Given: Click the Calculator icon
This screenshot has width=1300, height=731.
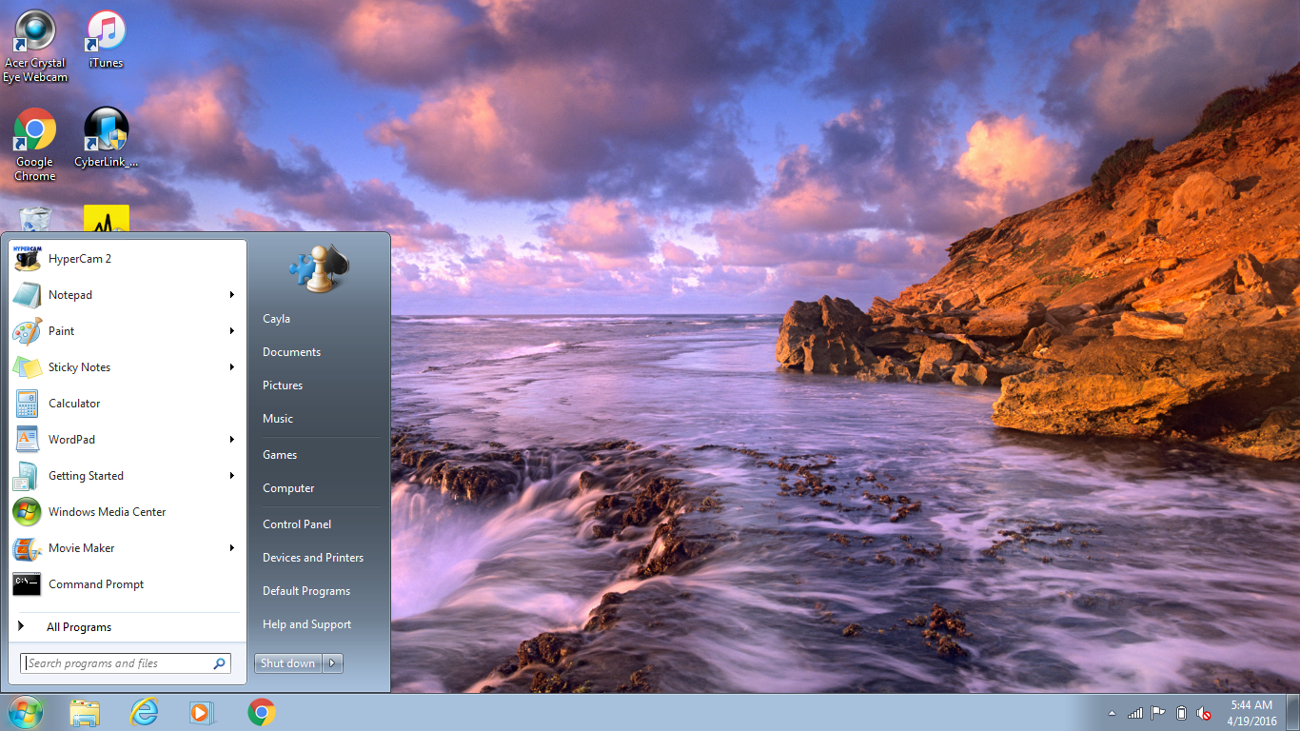Looking at the screenshot, I should point(27,404).
